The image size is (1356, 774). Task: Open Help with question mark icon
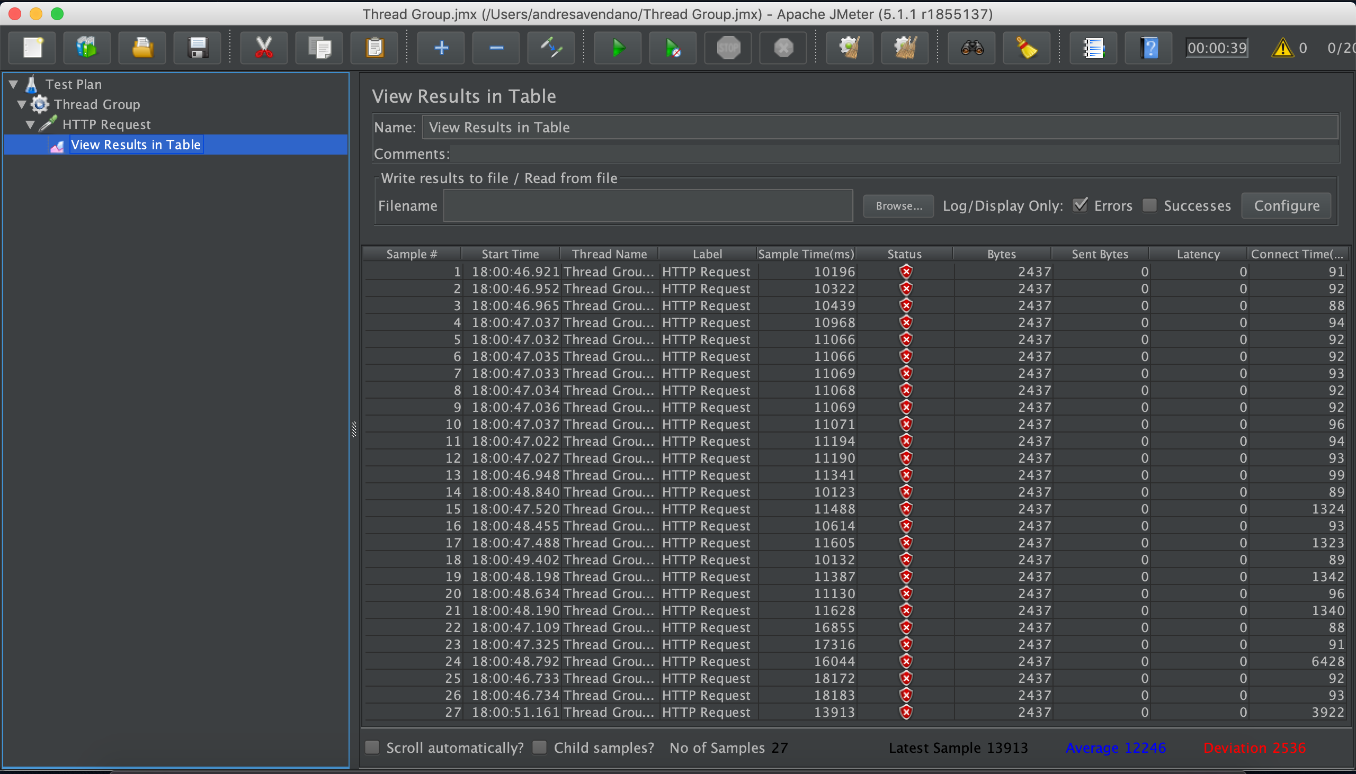(x=1148, y=48)
